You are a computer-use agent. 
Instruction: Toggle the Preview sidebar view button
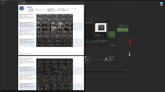click(x=19, y=3)
